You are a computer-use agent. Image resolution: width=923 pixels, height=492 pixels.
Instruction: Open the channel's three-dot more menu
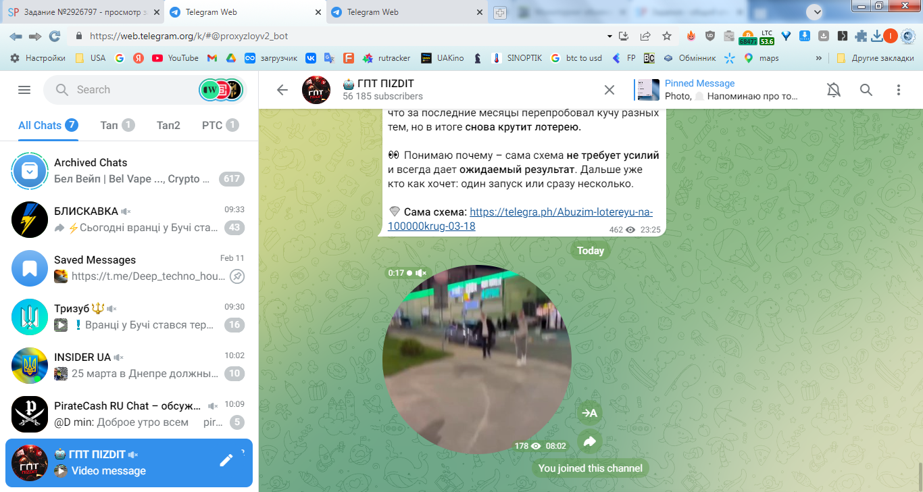[x=899, y=90]
